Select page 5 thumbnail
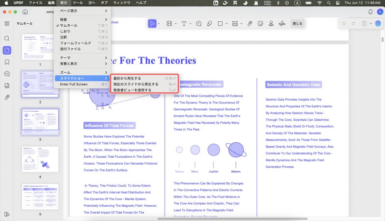The image size is (385, 221). (x=40, y=197)
